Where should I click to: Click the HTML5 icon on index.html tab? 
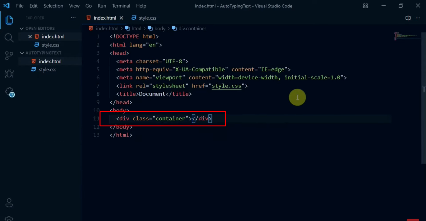coord(89,18)
